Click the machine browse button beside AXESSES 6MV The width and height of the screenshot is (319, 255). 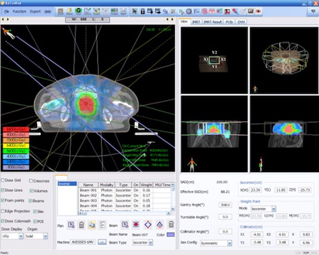(102, 242)
